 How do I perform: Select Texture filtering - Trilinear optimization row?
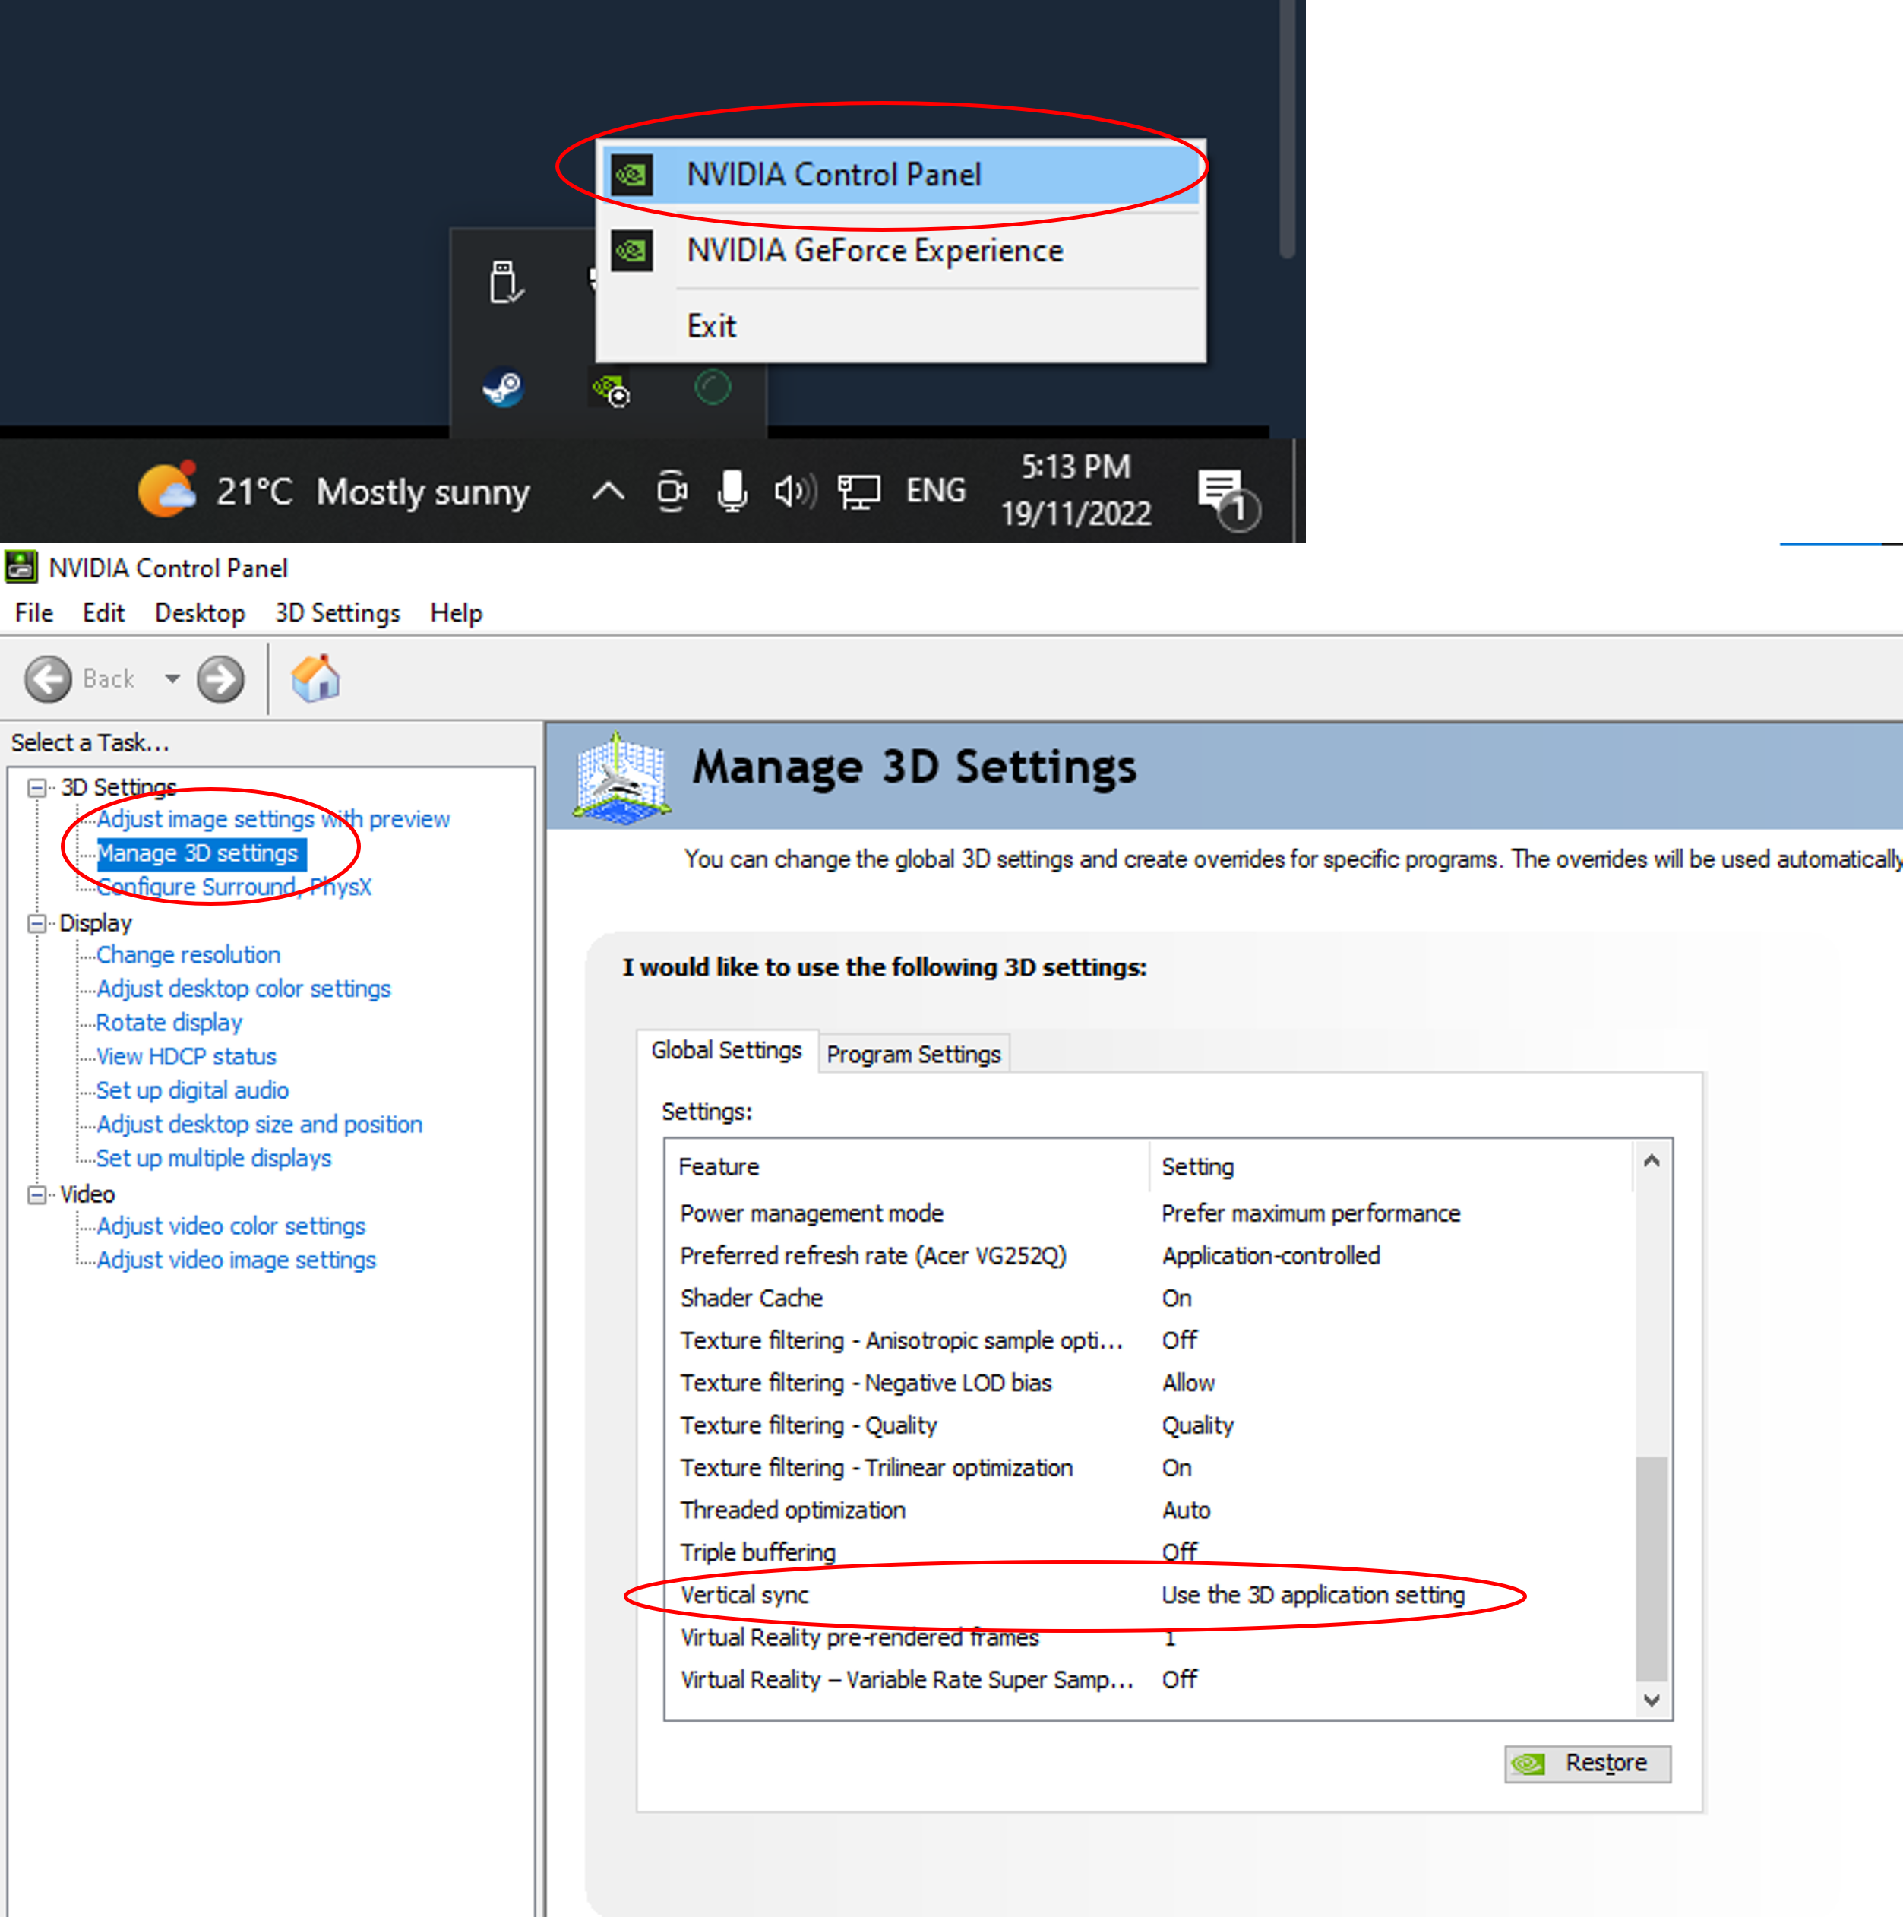(1150, 1469)
